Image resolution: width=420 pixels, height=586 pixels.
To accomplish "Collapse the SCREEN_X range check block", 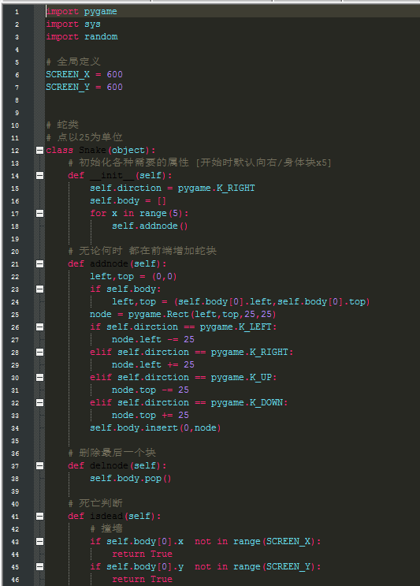I will [x=39, y=542].
